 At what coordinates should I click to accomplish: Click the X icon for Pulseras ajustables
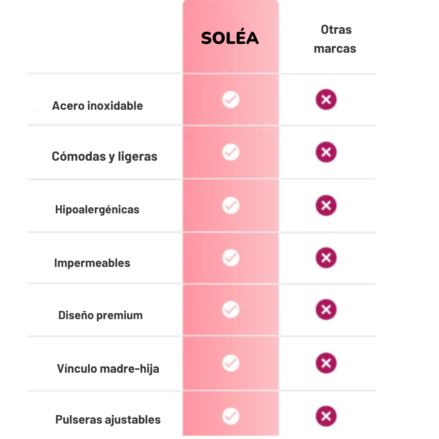point(326,416)
